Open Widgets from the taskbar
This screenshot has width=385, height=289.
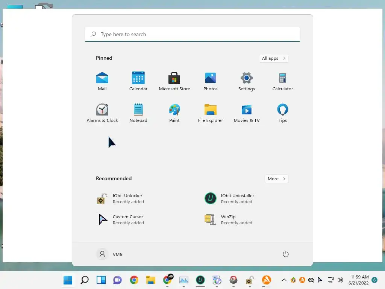point(101,280)
